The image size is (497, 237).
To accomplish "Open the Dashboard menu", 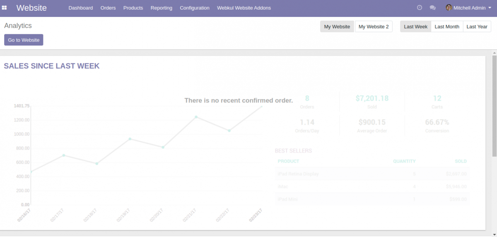I will pos(81,8).
